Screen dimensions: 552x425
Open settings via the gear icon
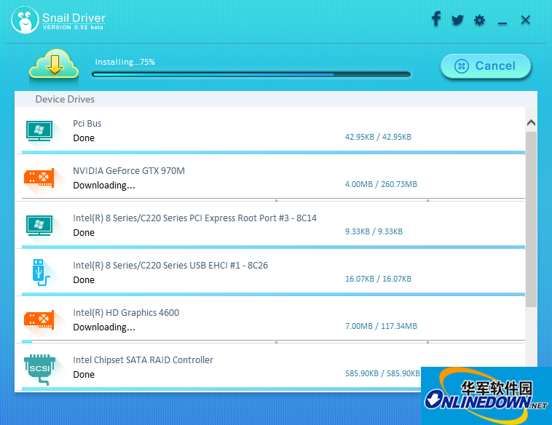click(x=479, y=20)
